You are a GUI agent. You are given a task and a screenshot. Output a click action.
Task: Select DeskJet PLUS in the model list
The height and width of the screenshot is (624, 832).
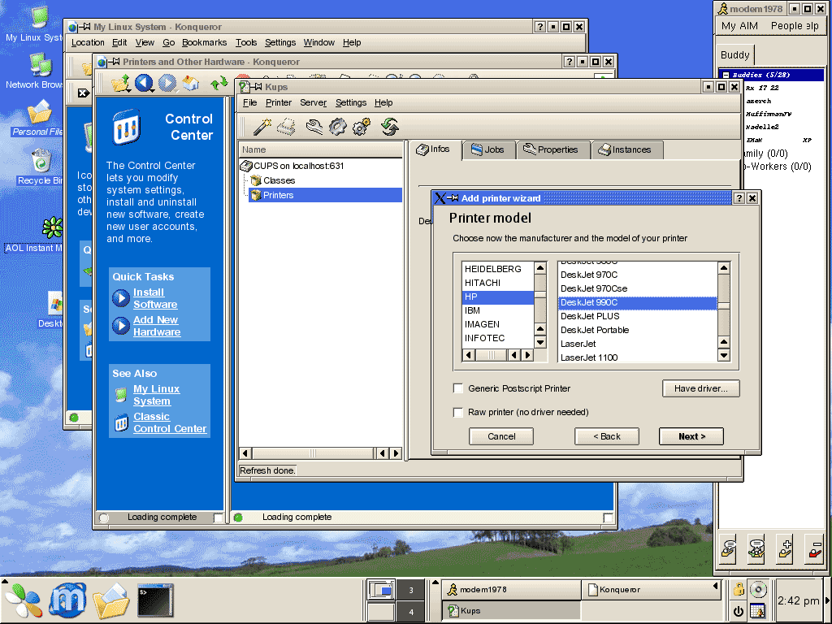pos(638,316)
